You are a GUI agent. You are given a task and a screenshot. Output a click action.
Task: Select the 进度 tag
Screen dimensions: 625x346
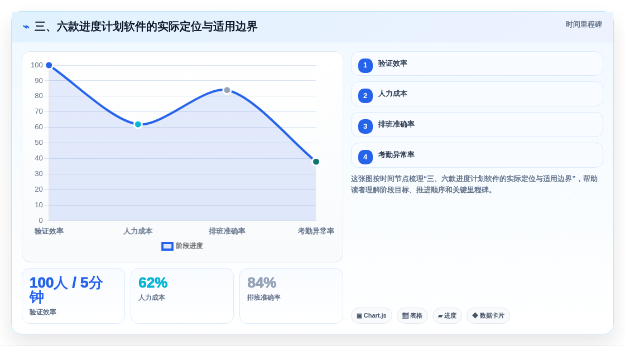pos(447,316)
